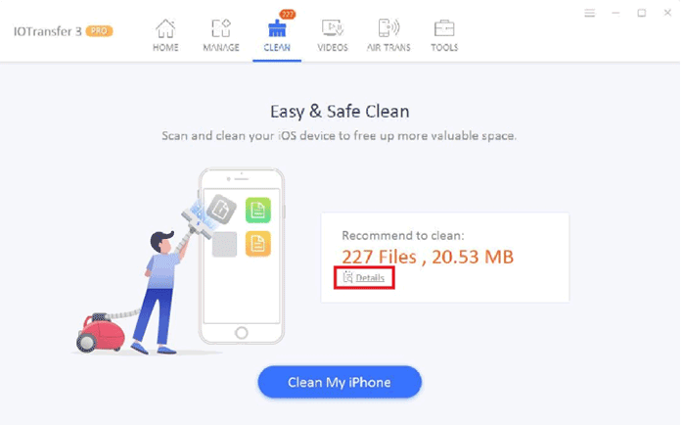Maximize the IOTransfer window
The image size is (685, 425).
click(x=641, y=13)
